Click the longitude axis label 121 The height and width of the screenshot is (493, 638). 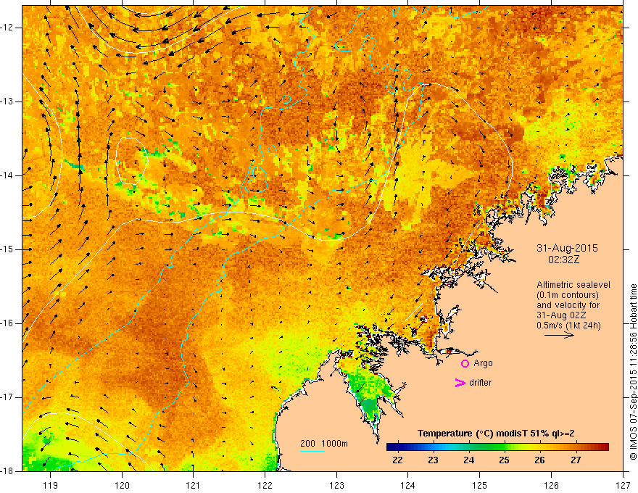194,485
